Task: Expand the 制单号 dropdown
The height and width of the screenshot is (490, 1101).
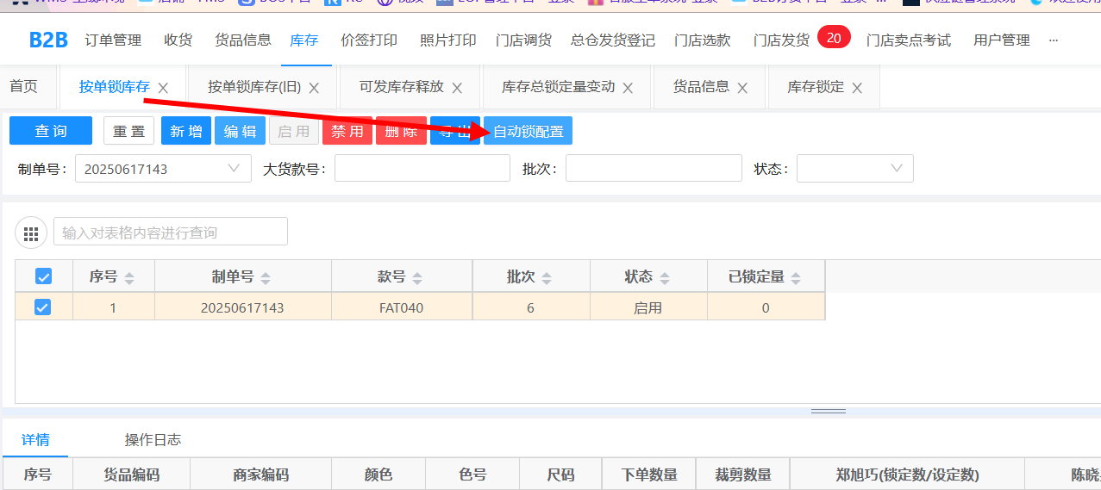Action: point(234,169)
